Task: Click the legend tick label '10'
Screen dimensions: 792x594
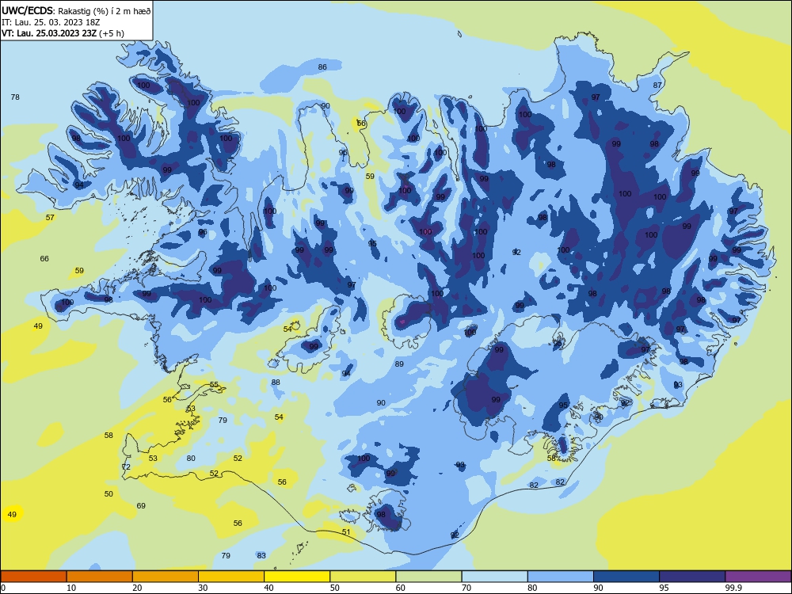Action: point(71,588)
